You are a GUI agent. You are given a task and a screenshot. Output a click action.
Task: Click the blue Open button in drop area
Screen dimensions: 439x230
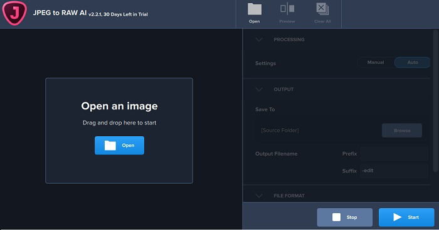119,146
